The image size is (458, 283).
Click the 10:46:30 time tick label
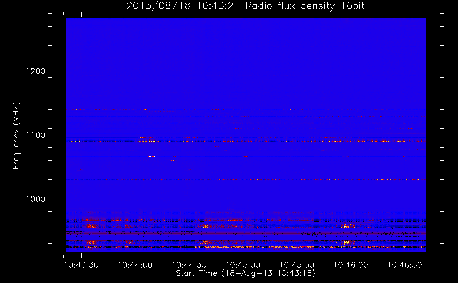[x=405, y=265]
